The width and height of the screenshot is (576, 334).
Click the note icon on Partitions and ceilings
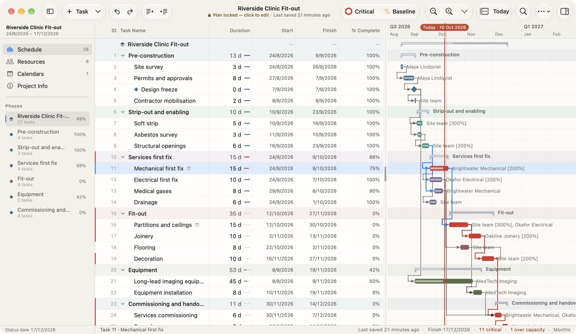pos(197,225)
